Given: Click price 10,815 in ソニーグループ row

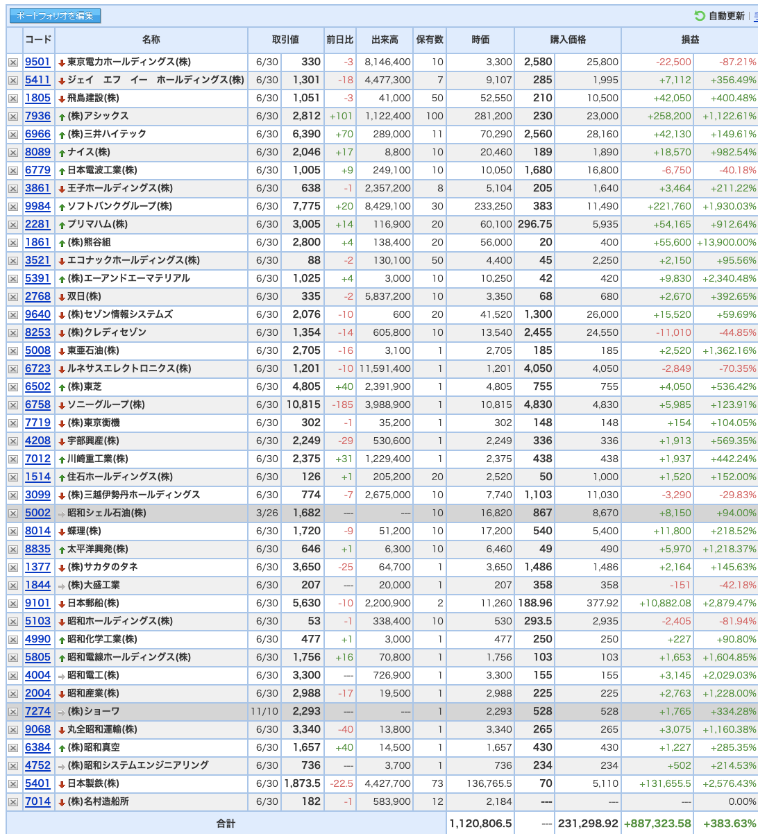Looking at the screenshot, I should (304, 405).
